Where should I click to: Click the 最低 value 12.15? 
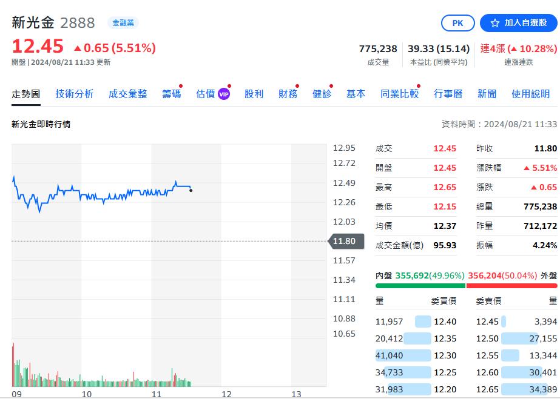click(x=445, y=206)
